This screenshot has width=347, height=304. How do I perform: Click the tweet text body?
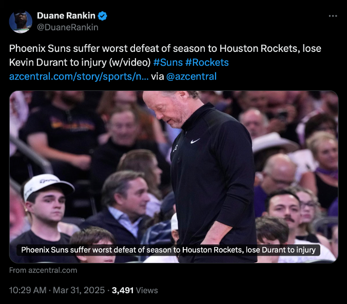coord(165,63)
